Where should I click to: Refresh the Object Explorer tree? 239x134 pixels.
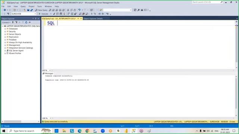click(26, 22)
